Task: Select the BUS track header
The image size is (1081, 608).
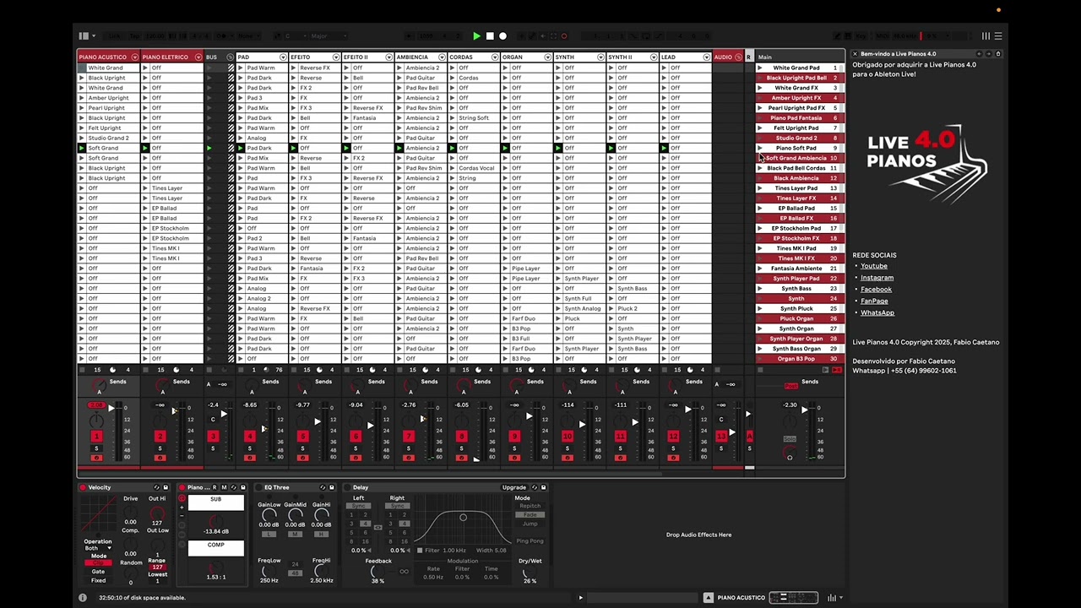Action: (220, 57)
